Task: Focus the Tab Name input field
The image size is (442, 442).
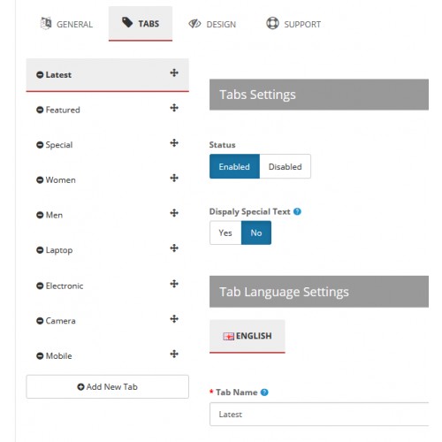Action: 319,415
